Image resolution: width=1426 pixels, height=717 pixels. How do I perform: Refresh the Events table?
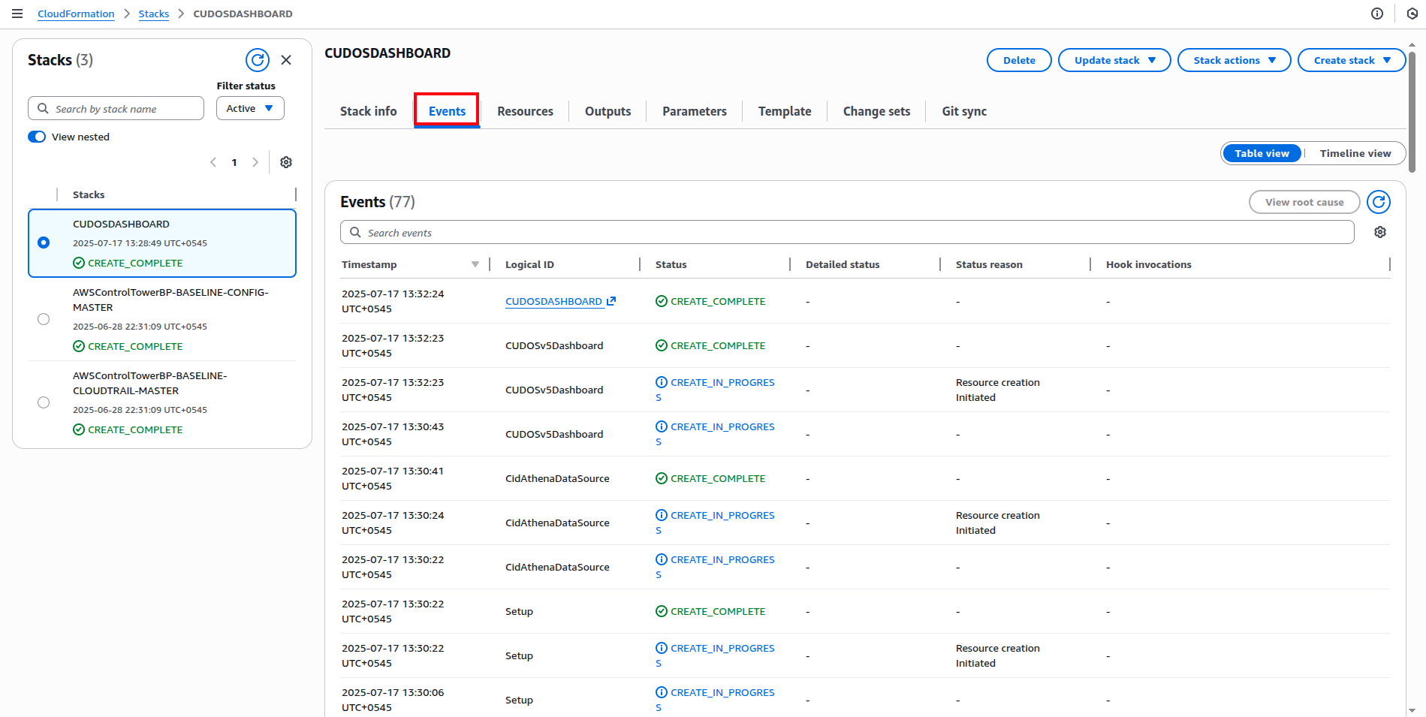point(1379,201)
